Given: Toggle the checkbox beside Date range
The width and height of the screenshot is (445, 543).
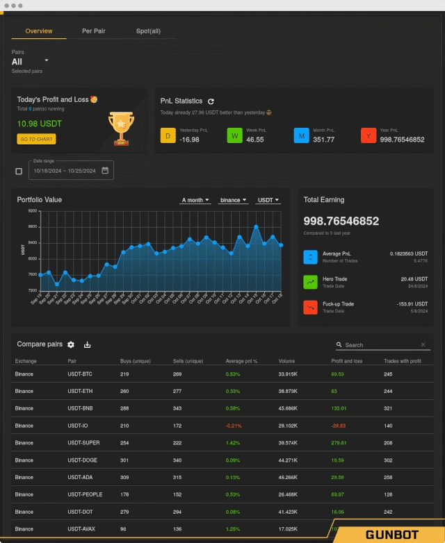Looking at the screenshot, I should pos(19,171).
